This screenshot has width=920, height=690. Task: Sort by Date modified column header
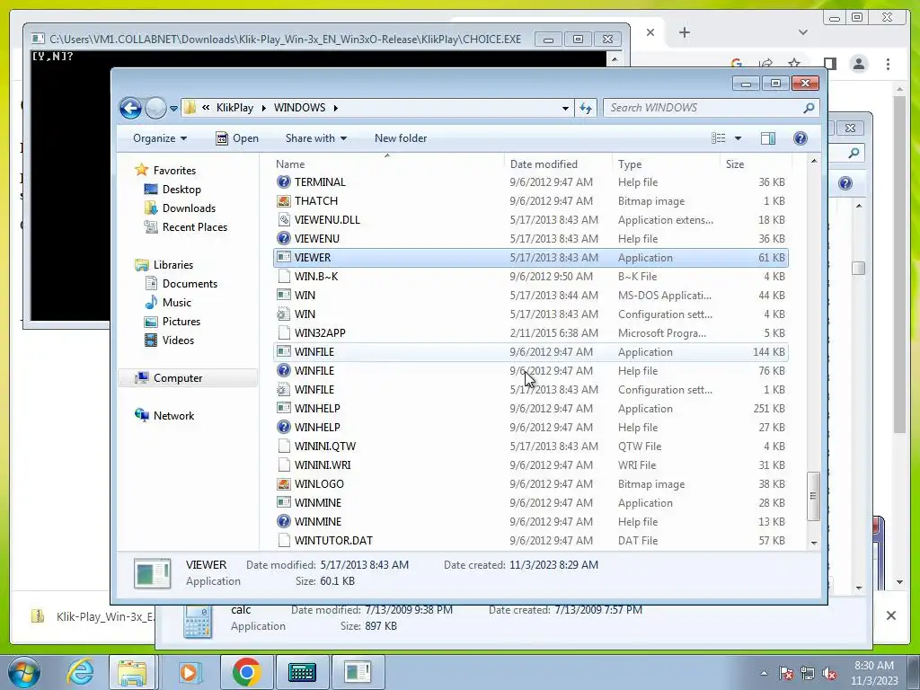coord(557,164)
